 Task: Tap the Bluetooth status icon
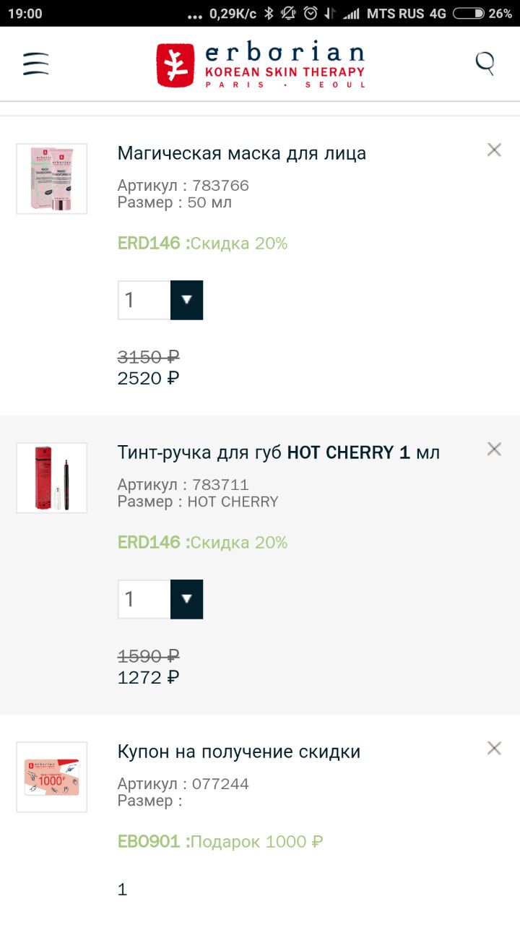coord(269,13)
